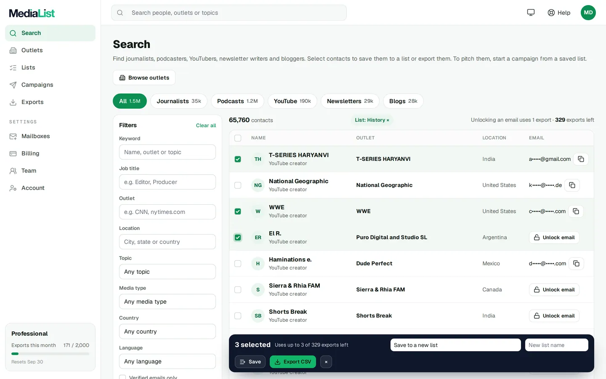Open the Save to a new list dropdown
Viewport: 606px width, 379px height.
point(456,345)
